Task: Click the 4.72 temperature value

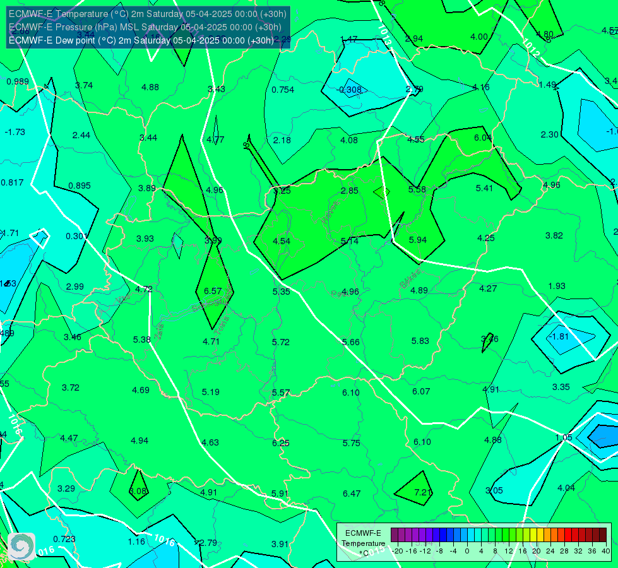Action: [143, 289]
